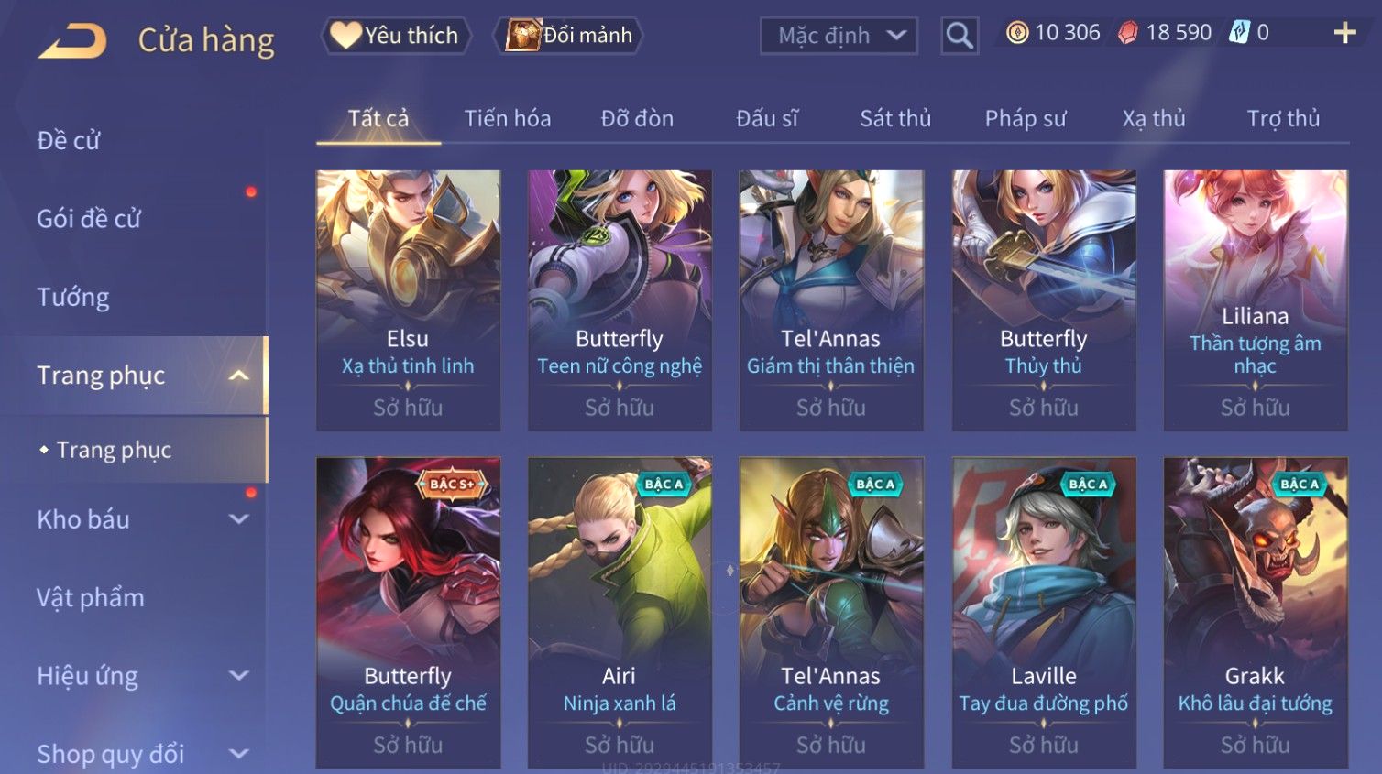Image resolution: width=1382 pixels, height=774 pixels.
Task: Tap the plus icon to add currency
Action: click(1344, 33)
